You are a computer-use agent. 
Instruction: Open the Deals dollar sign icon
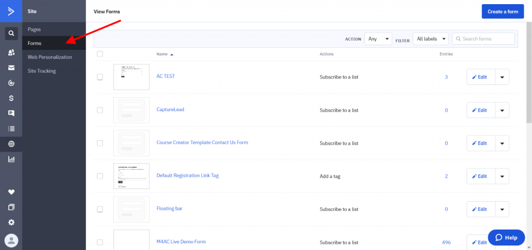11,98
